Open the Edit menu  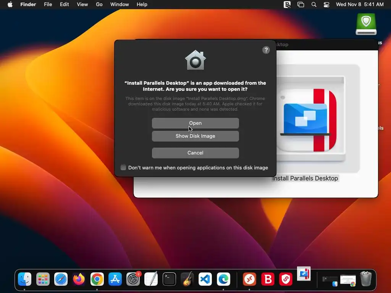(x=64, y=5)
